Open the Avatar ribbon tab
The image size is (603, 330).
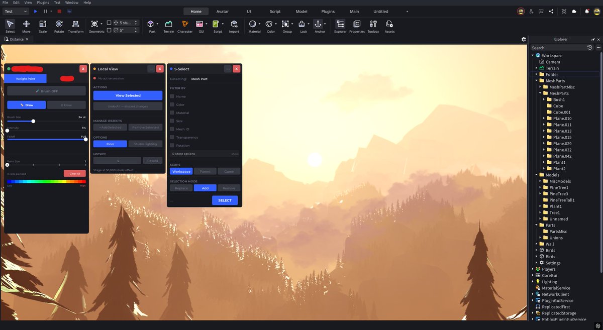[x=222, y=11]
